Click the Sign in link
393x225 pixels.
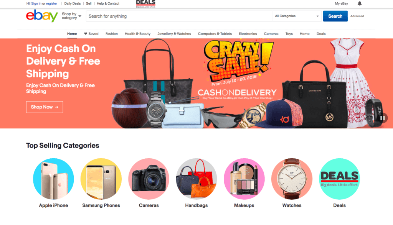(x=36, y=3)
